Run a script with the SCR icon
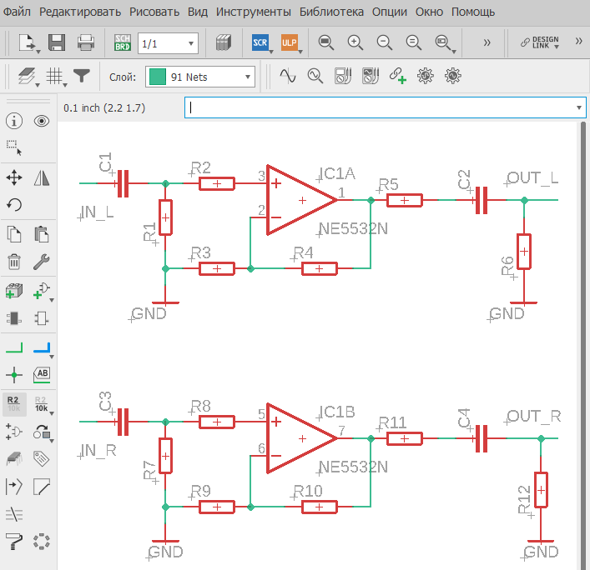 click(x=260, y=42)
